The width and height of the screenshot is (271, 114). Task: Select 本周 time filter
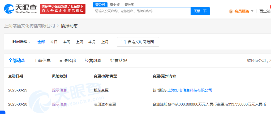[x=67, y=42]
